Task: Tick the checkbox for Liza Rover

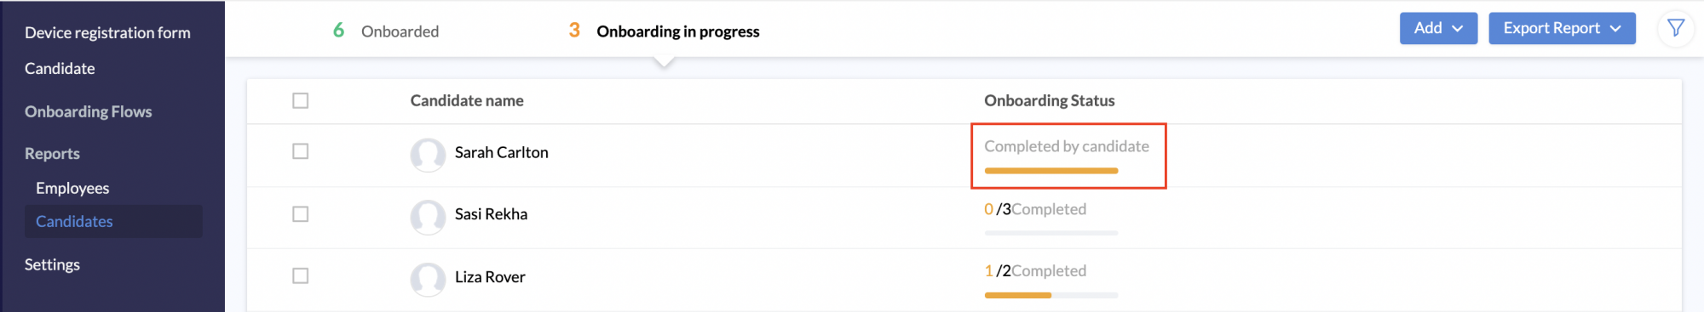Action: tap(300, 276)
